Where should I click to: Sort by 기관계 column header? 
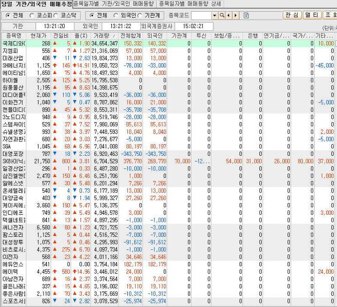click(179, 36)
